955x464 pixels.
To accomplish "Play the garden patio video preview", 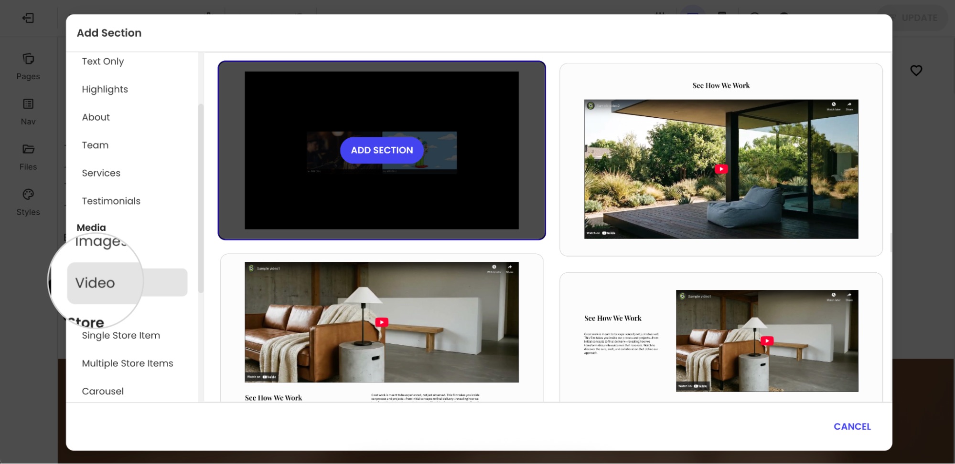I will point(721,169).
